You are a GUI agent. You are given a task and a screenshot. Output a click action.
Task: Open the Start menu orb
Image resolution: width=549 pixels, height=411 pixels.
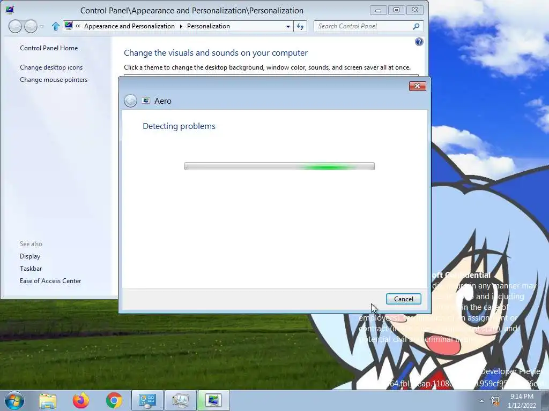pyautogui.click(x=14, y=400)
